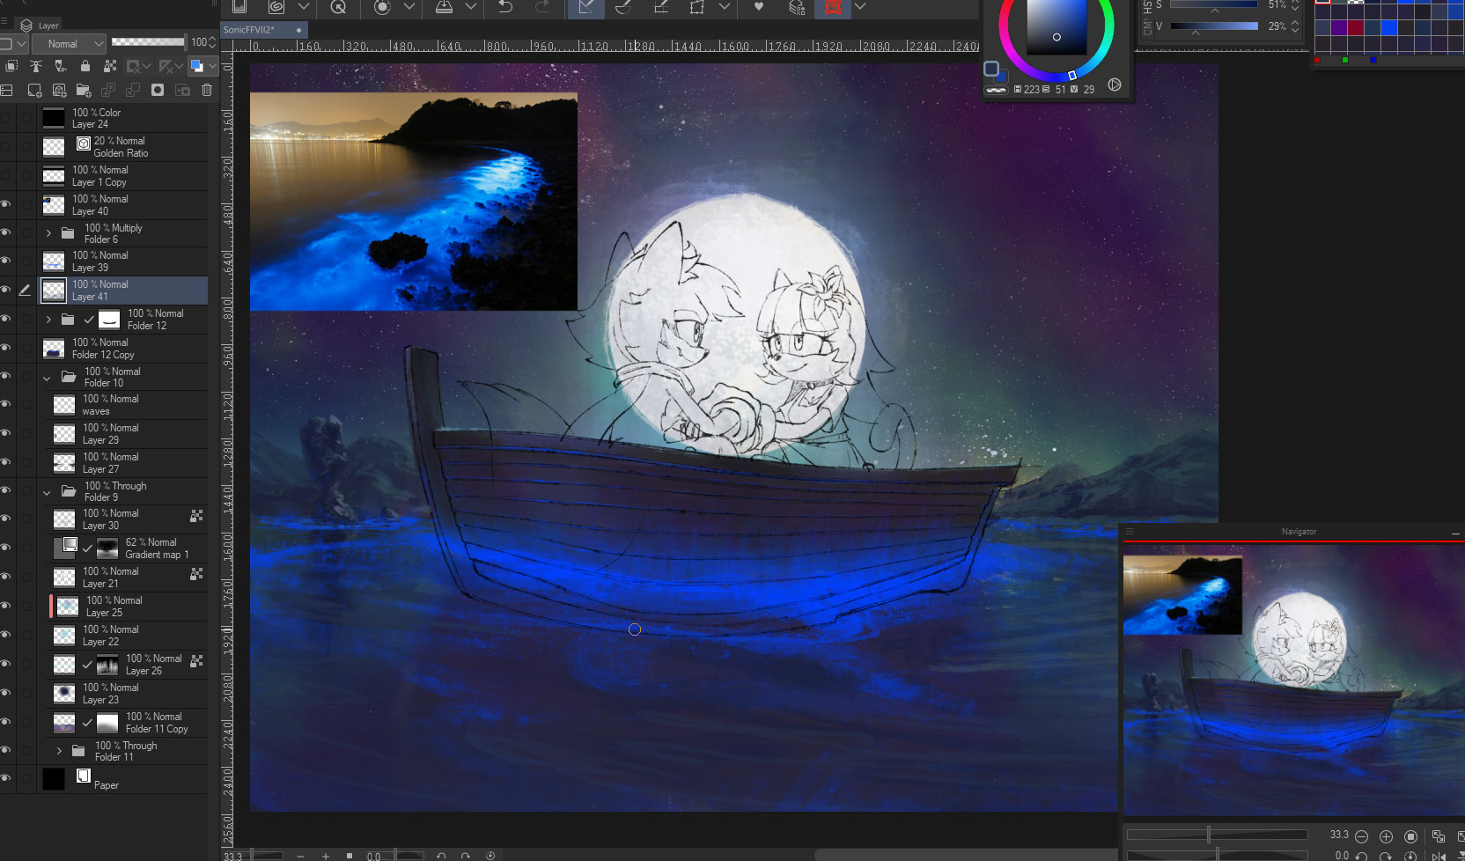Image resolution: width=1465 pixels, height=861 pixels.
Task: Switch to the CM color slider tab
Action: click(1147, 28)
